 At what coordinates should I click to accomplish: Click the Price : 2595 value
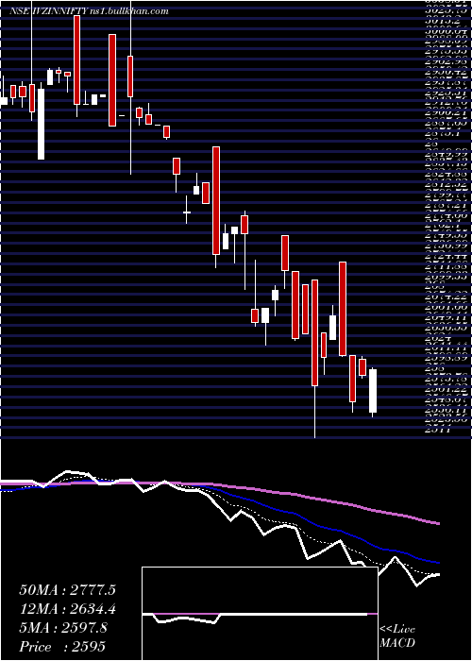tap(62, 647)
